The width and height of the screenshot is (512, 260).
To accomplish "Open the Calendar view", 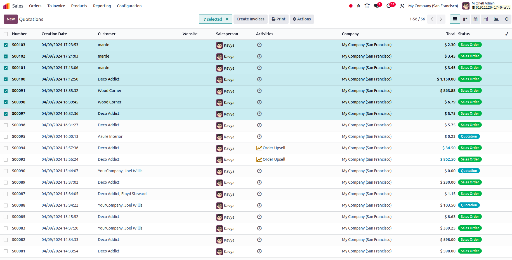I will coord(475,19).
